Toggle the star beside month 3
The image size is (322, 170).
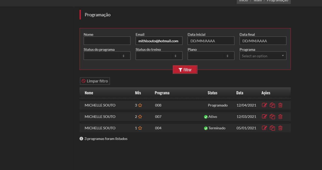pyautogui.click(x=140, y=105)
